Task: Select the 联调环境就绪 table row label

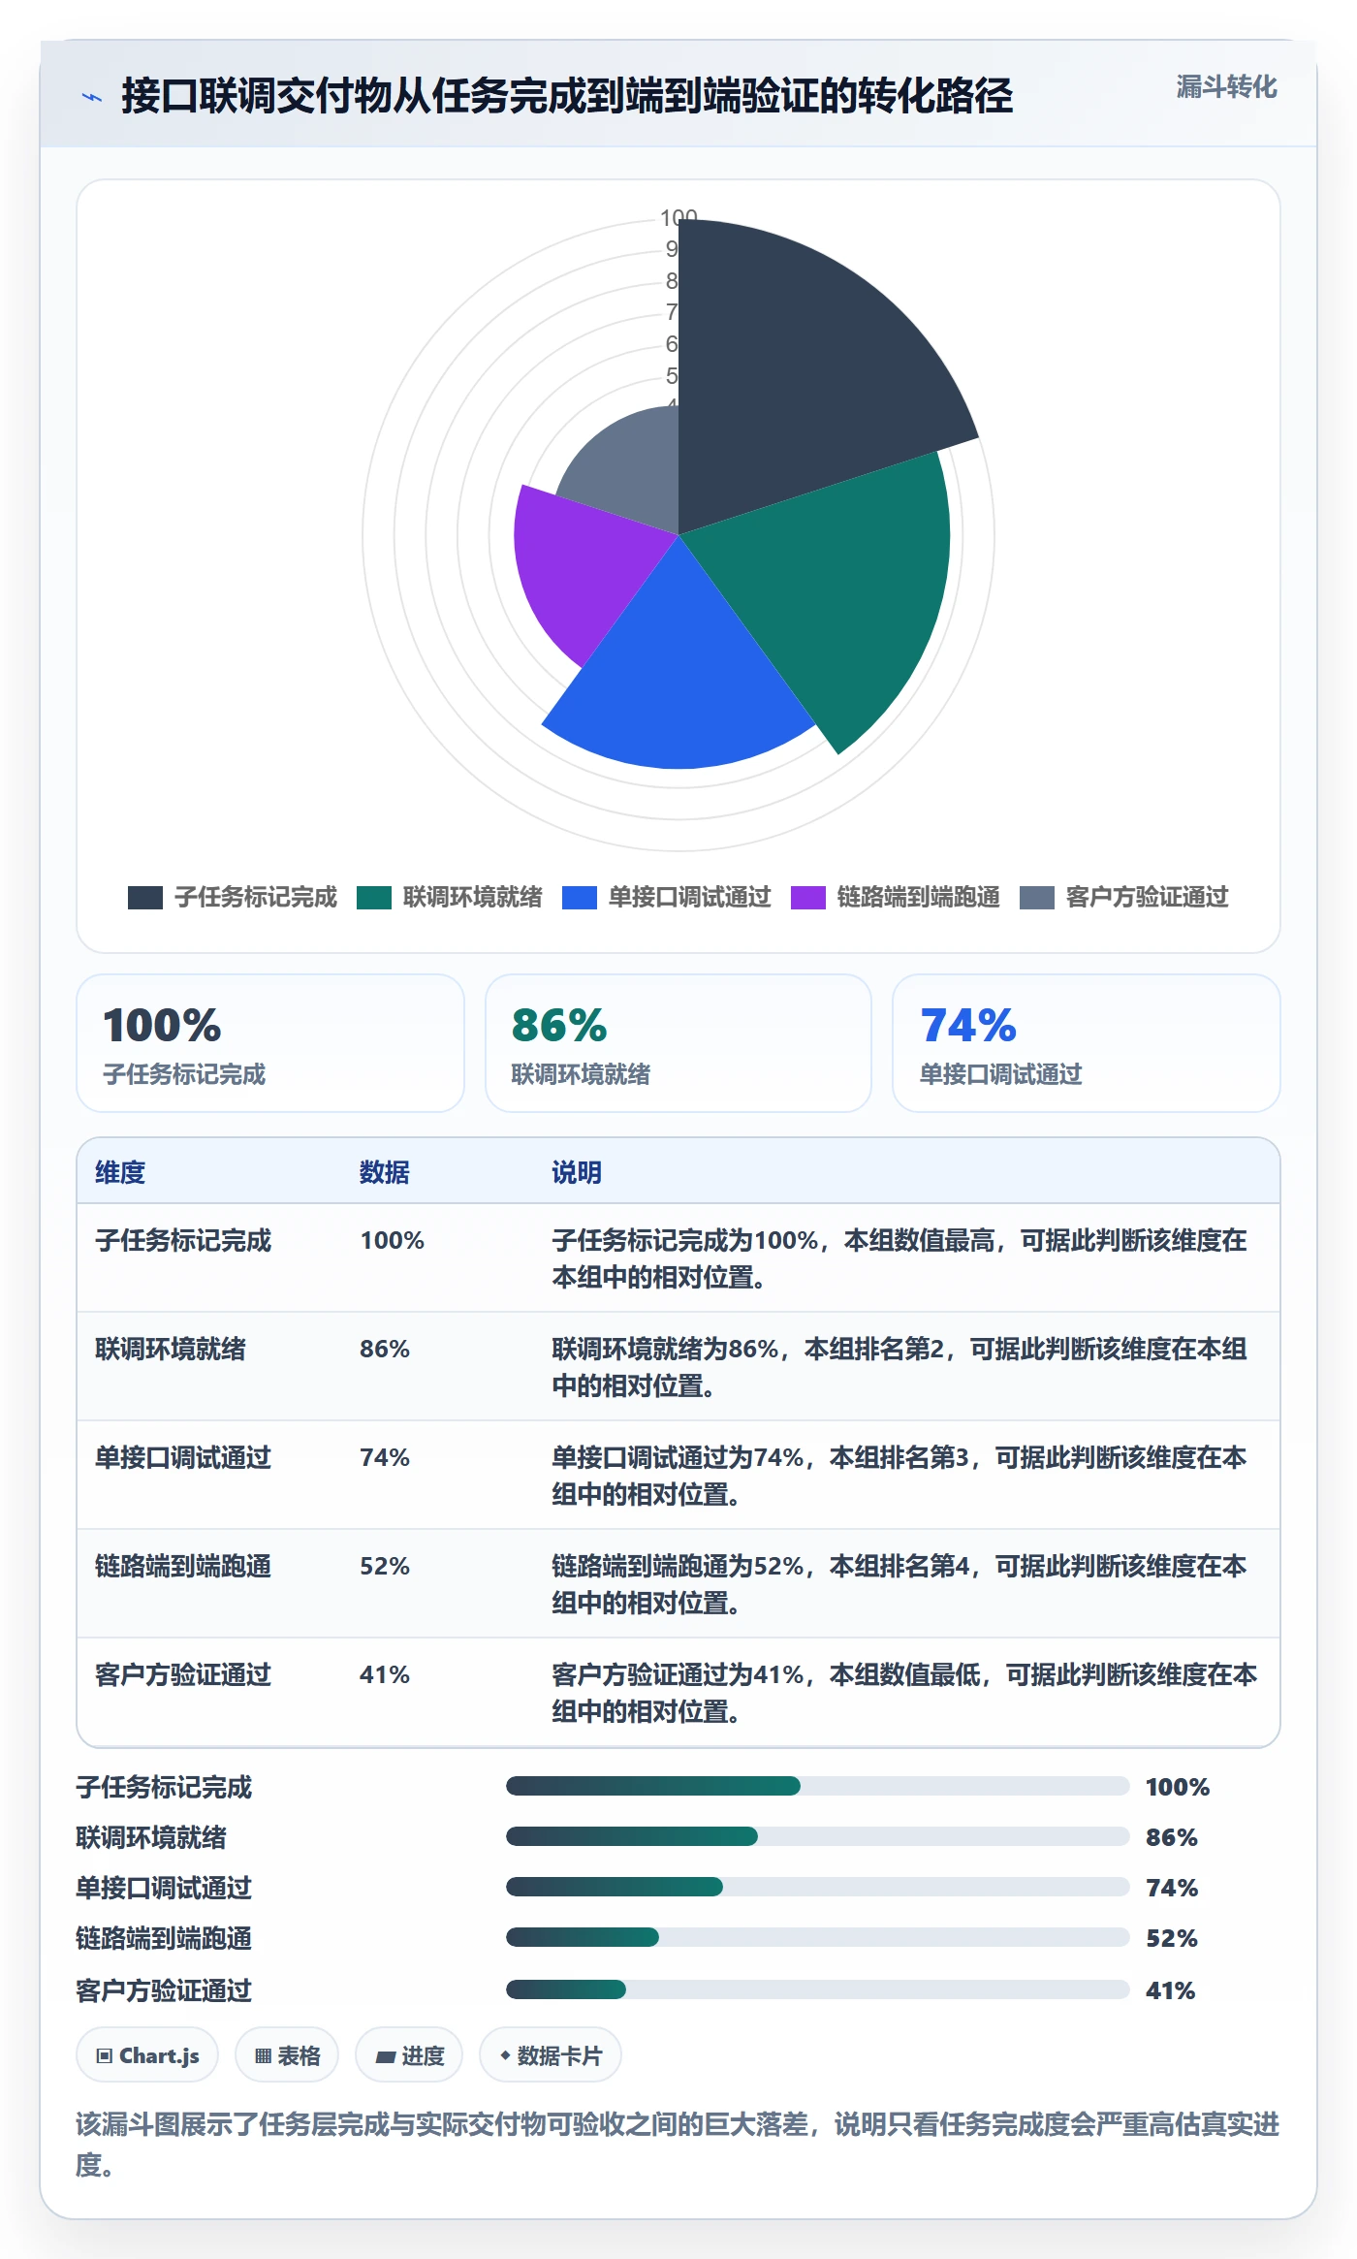Action: coord(171,1349)
